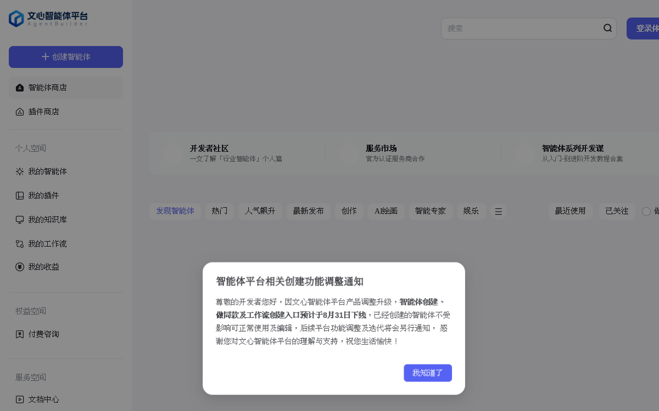Open the 最新发布 tab

pos(308,211)
